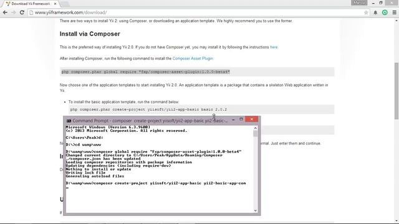Click Command Prompt scrollbar up arrow

pyautogui.click(x=256, y=128)
